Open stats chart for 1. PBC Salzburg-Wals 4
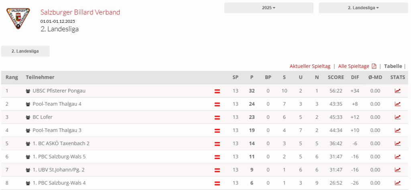Image resolution: width=411 pixels, height=190 pixels. click(x=397, y=183)
